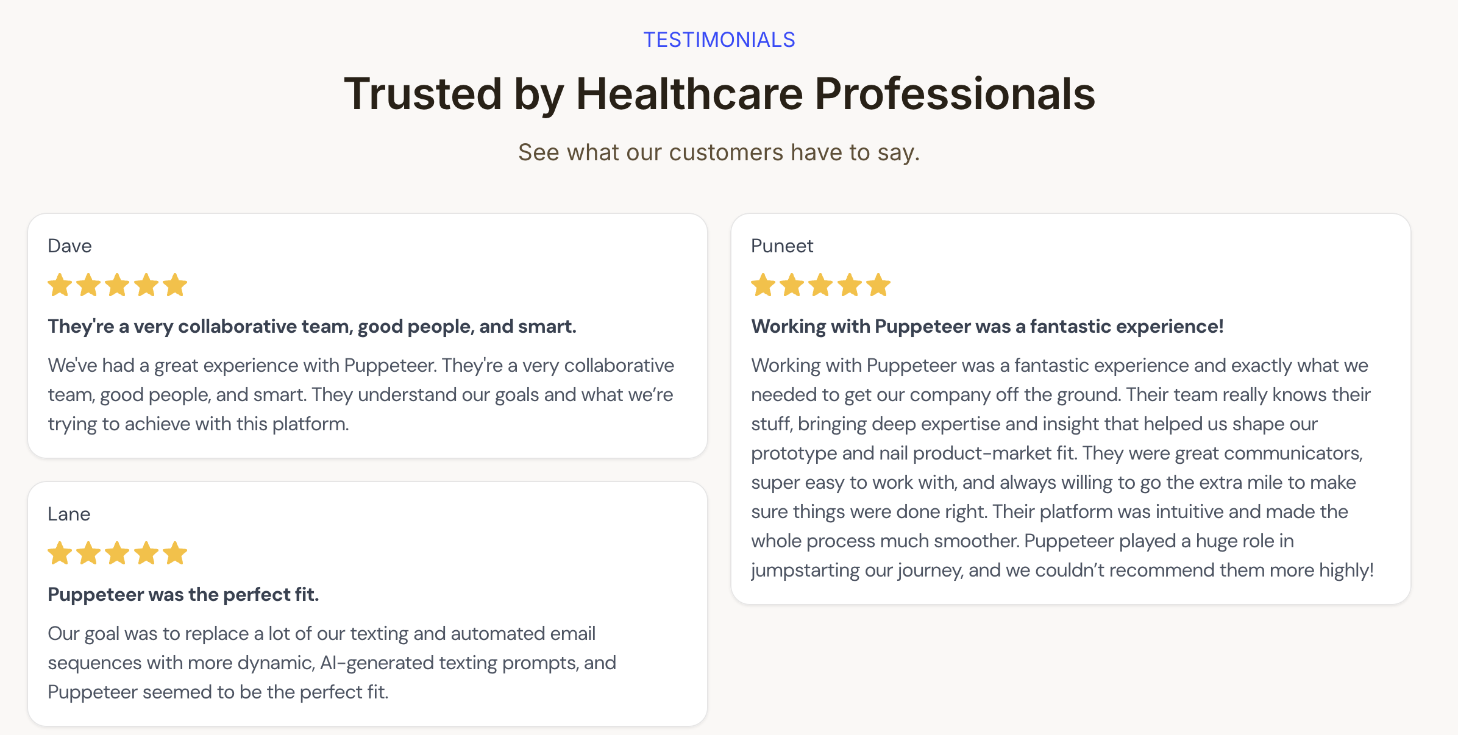Click the first star in Dave's rating

click(x=60, y=285)
